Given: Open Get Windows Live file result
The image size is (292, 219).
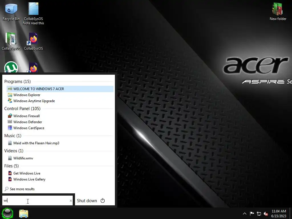Looking at the screenshot, I should click(60, 173).
